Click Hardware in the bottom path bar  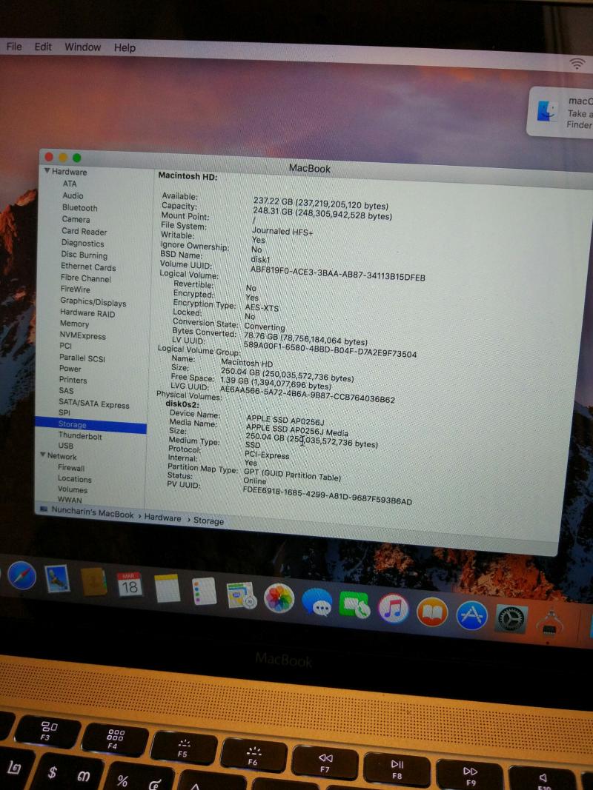tap(162, 518)
